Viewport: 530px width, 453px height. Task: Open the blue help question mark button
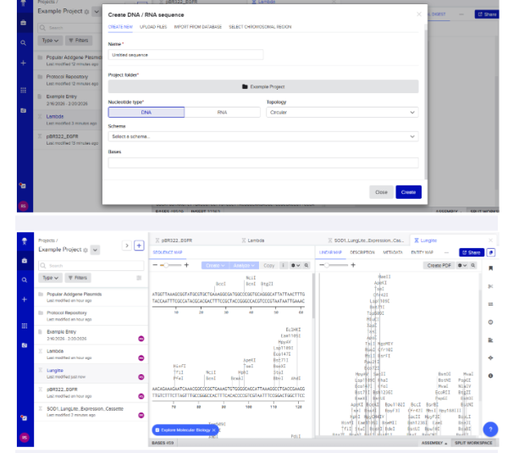[490, 429]
